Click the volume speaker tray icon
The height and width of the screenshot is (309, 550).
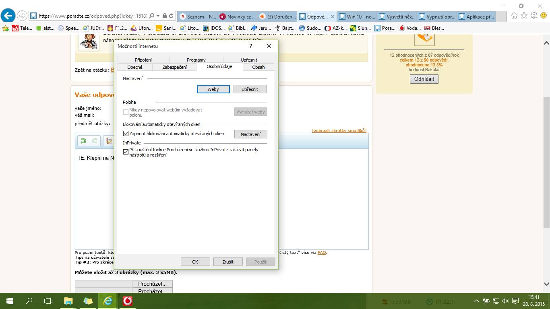pos(505,301)
